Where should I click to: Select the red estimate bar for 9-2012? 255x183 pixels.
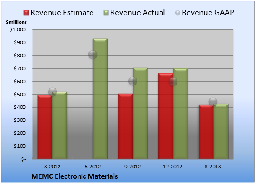125,126
